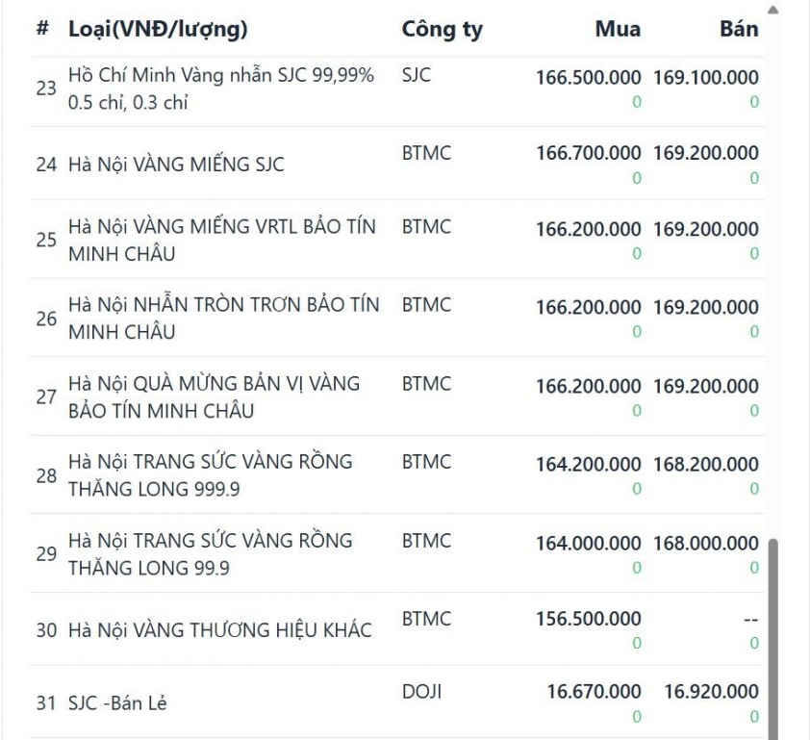Click the NHẪN TRÒN TRƠN BẢO TÍN row
Image resolution: width=810 pixels, height=740 pixels.
(x=223, y=319)
